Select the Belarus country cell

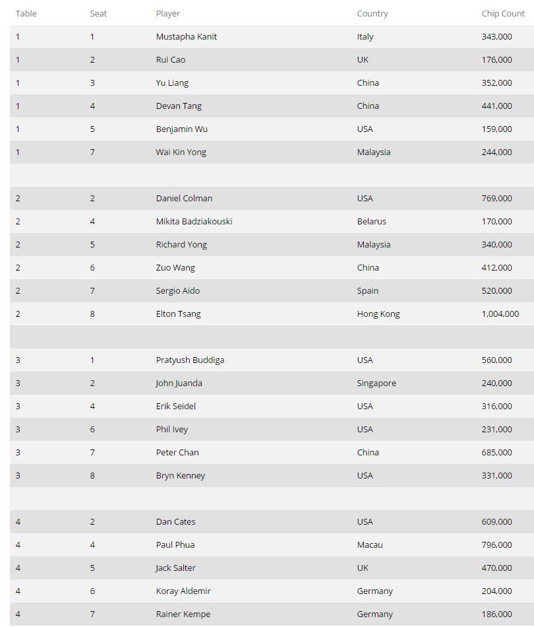coord(371,221)
